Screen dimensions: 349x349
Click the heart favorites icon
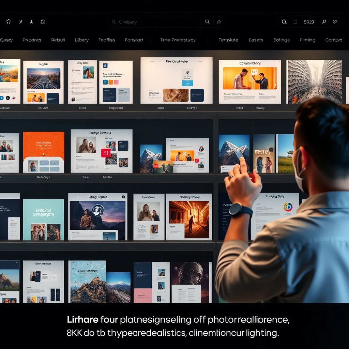(x=335, y=22)
